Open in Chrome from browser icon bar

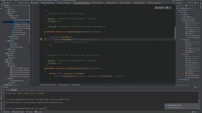(156, 8)
